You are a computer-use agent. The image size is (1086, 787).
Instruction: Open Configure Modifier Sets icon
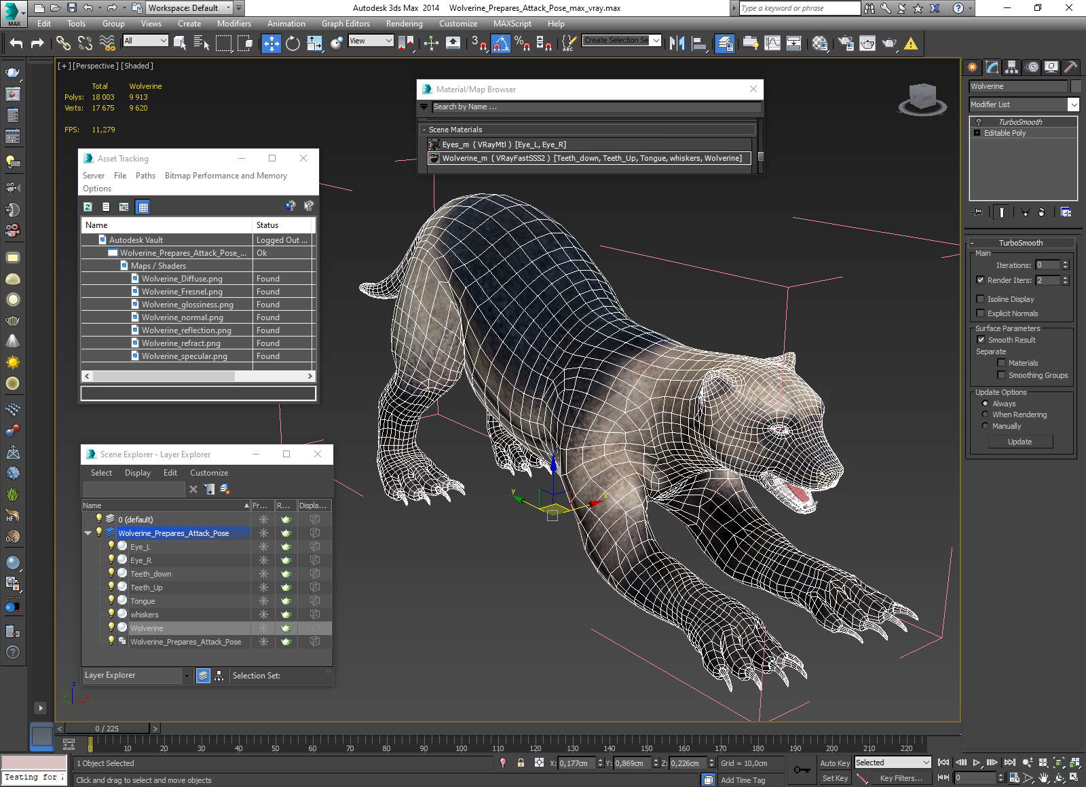tap(1066, 212)
